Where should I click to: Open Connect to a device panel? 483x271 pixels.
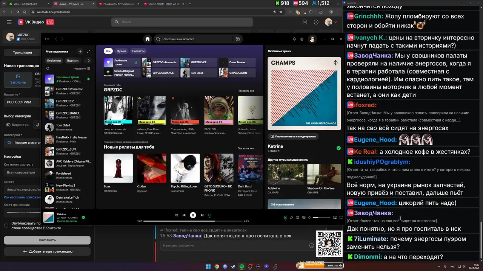click(304, 217)
